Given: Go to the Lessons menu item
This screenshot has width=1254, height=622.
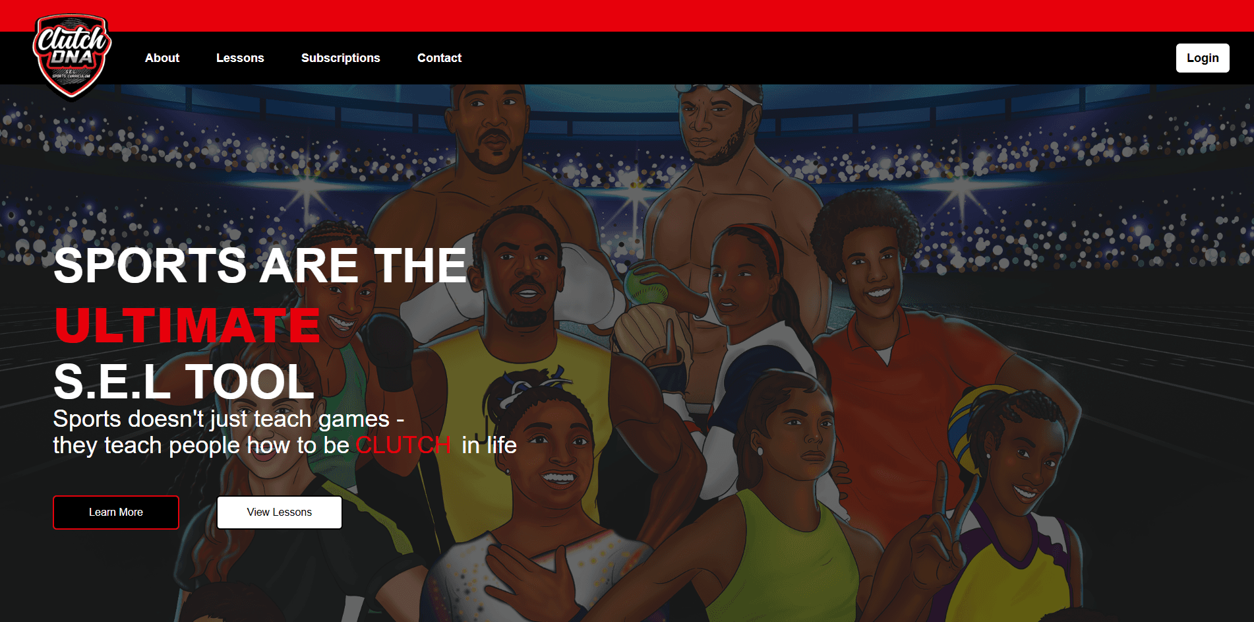Looking at the screenshot, I should point(240,58).
